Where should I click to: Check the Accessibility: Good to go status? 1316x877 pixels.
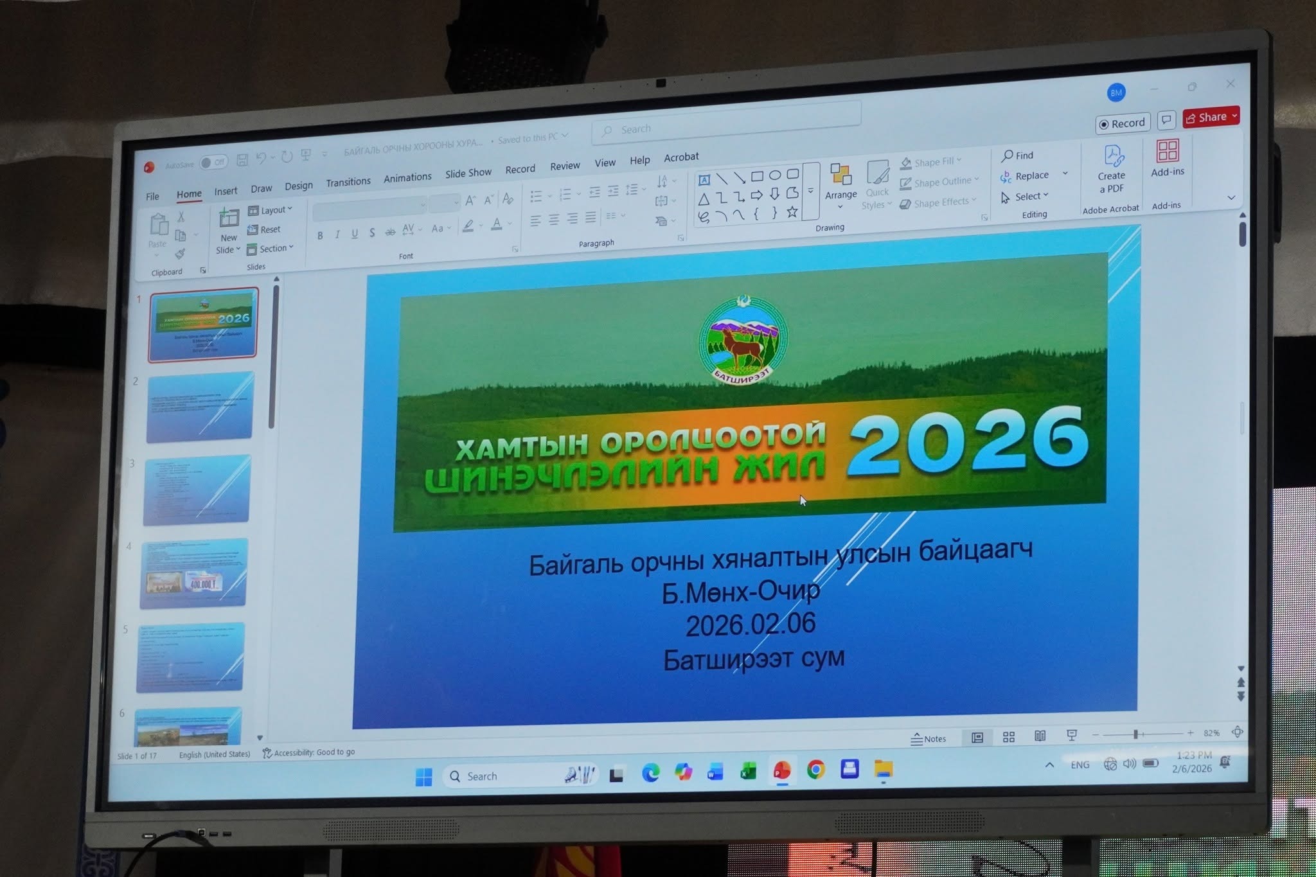pyautogui.click(x=309, y=752)
